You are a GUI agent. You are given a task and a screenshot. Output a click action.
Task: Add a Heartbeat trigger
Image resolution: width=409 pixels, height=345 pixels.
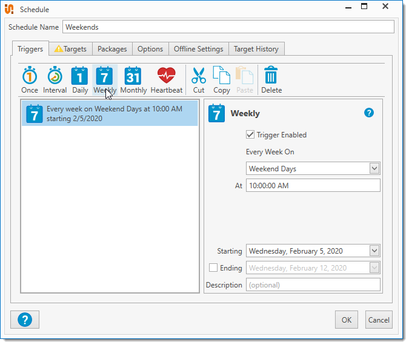(x=166, y=80)
